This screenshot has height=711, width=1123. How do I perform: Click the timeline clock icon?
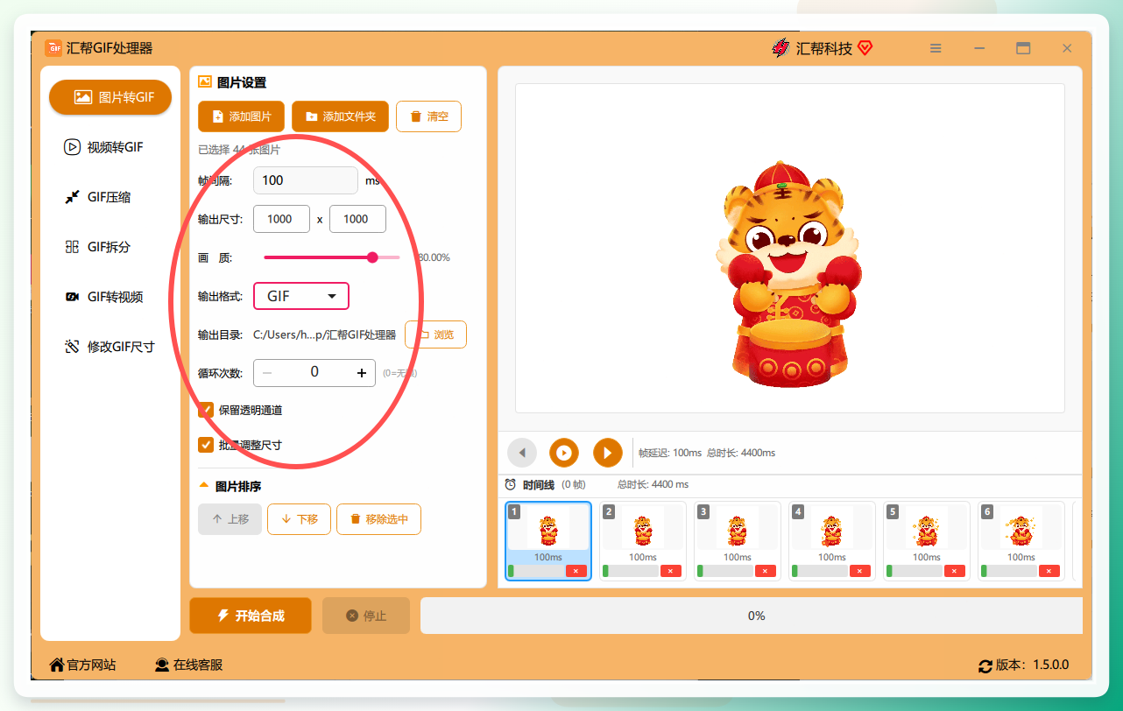pos(511,484)
